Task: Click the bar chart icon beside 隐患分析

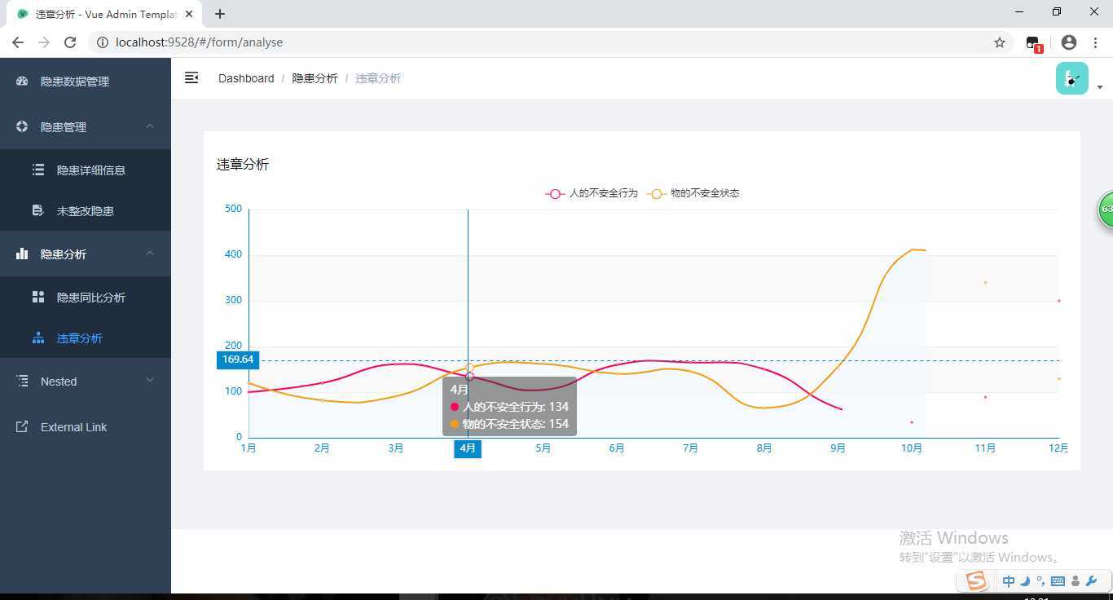Action: pyautogui.click(x=22, y=254)
